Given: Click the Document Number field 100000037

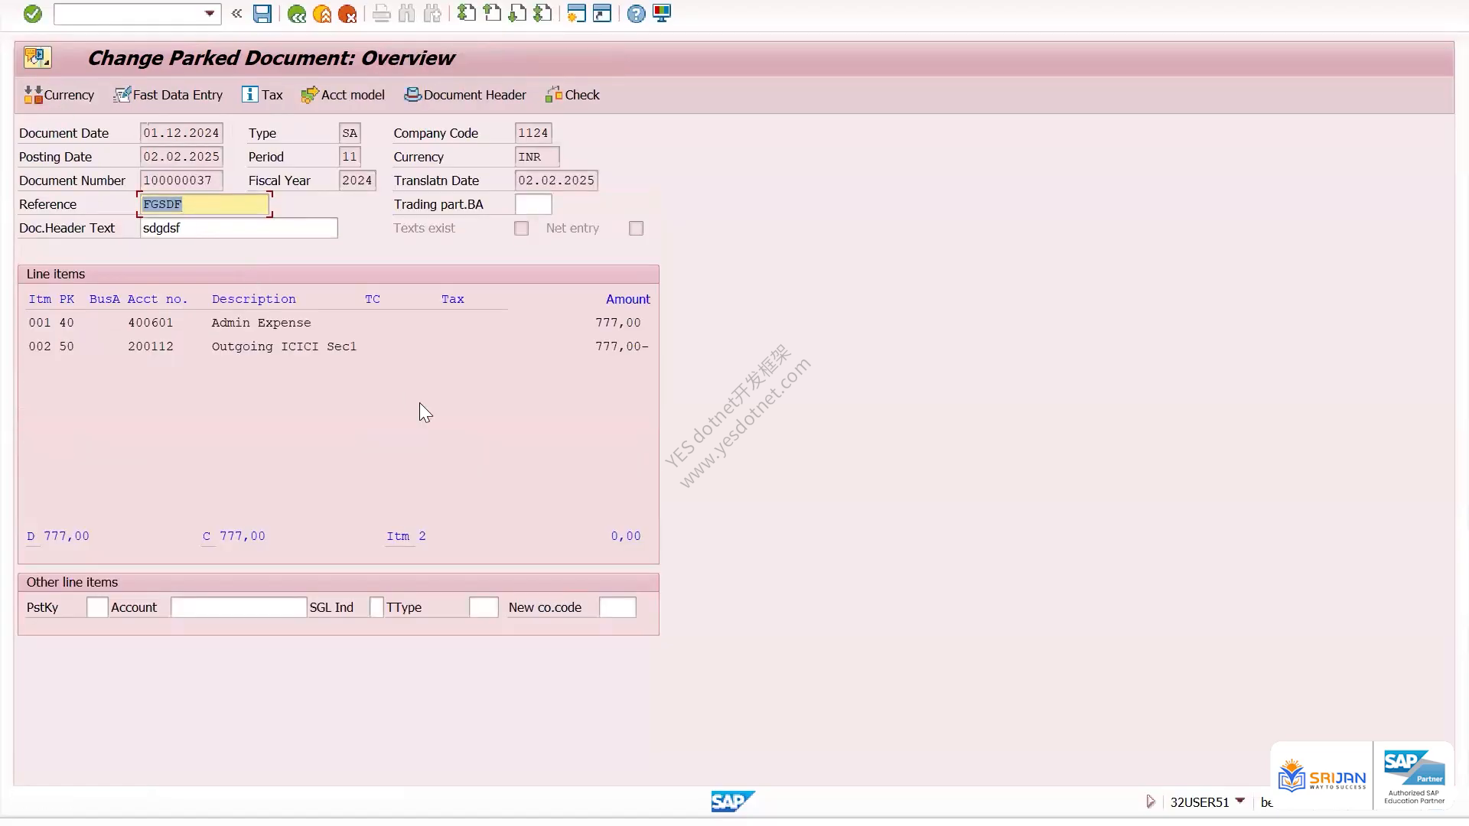Looking at the screenshot, I should pyautogui.click(x=181, y=180).
